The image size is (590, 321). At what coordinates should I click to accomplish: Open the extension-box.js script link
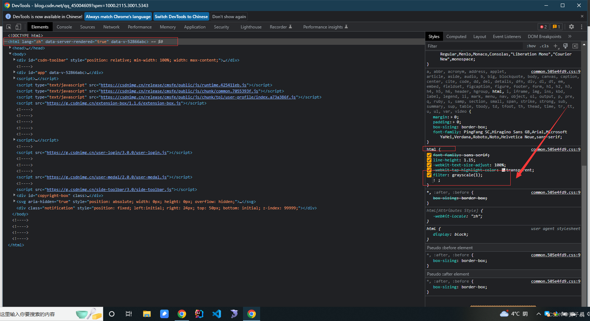[114, 103]
